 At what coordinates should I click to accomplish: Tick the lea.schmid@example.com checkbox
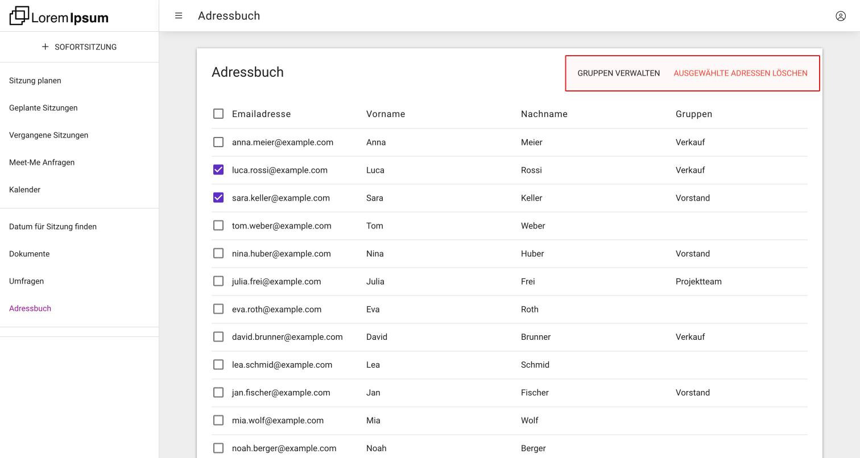click(218, 365)
